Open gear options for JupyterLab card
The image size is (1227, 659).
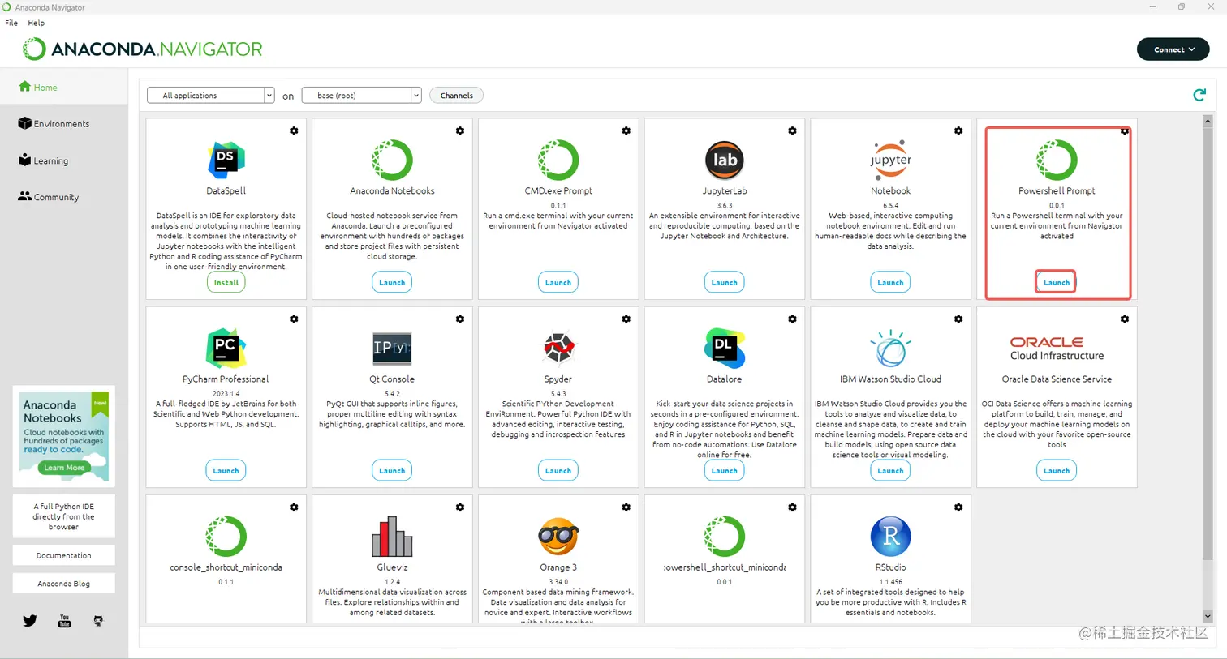(x=792, y=131)
